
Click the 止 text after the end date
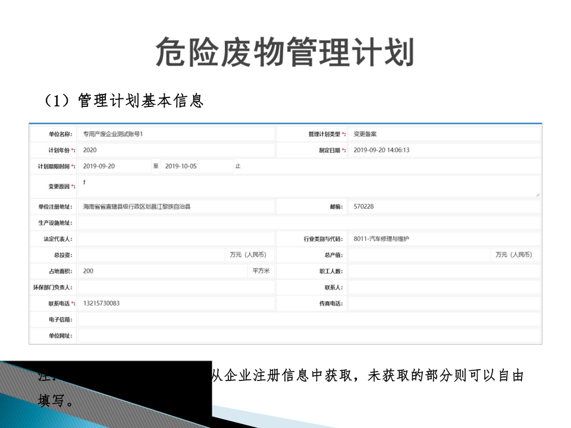pyautogui.click(x=238, y=166)
